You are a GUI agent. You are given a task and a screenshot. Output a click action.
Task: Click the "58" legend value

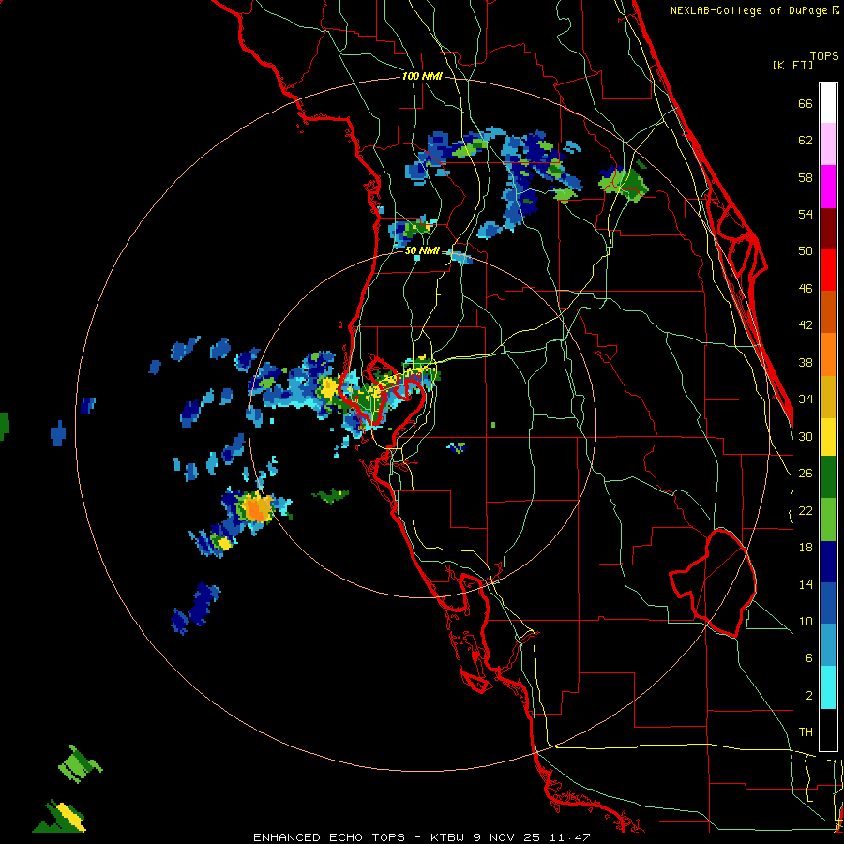click(x=806, y=177)
